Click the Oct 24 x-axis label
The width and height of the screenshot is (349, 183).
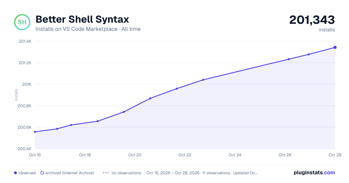(x=235, y=155)
